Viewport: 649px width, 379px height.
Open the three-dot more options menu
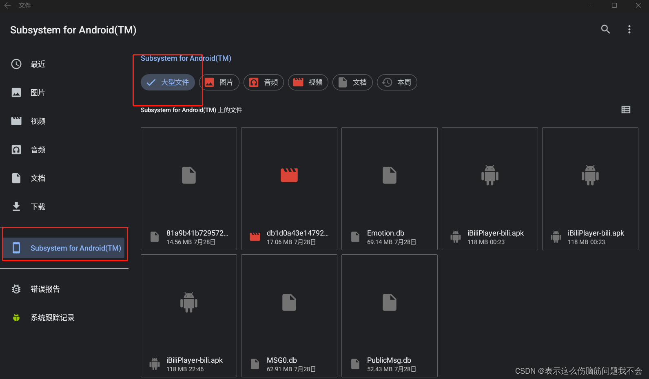[629, 29]
